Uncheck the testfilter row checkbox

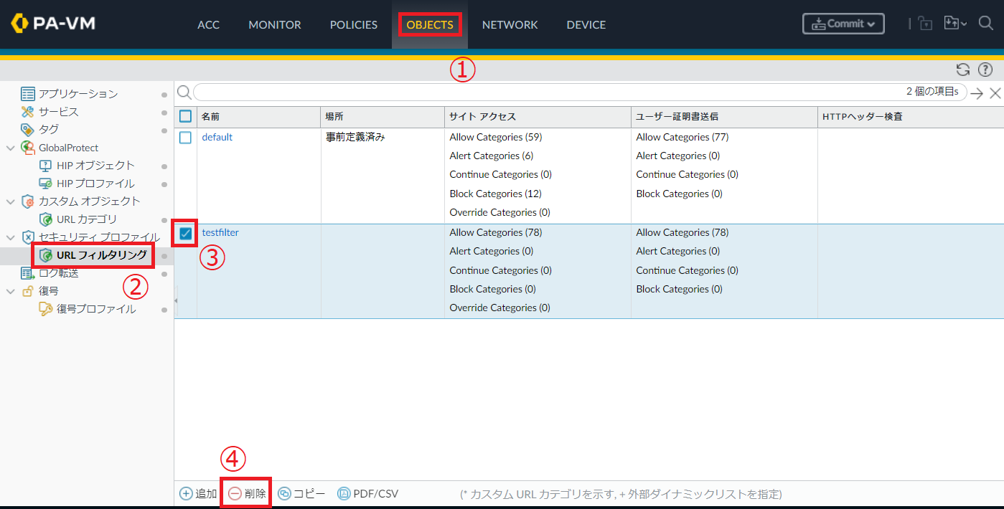(186, 233)
